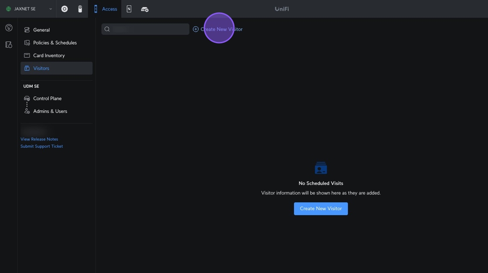Select the Visitors sidebar item
Viewport: 488px width, 273px height.
(x=41, y=68)
